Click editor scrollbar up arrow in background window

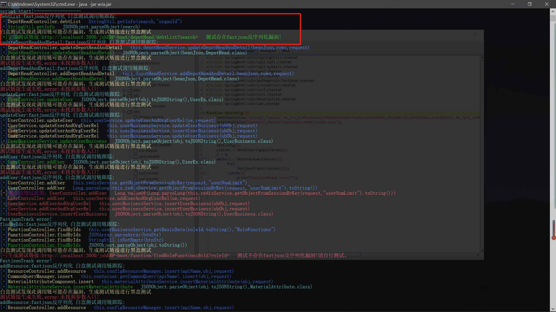[x=482, y=58]
